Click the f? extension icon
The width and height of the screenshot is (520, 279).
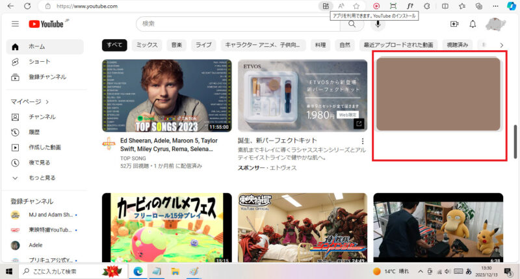410,6
